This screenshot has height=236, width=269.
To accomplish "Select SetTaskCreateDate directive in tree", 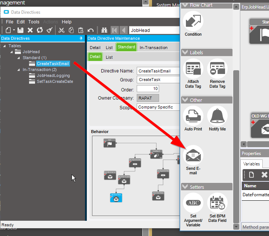I will pyautogui.click(x=55, y=82).
